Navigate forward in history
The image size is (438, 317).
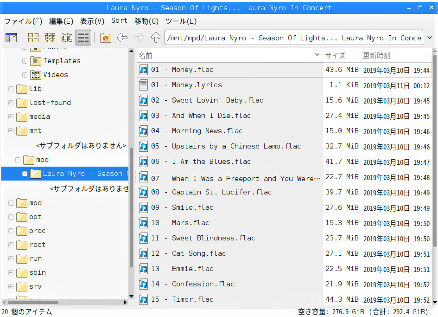point(139,38)
